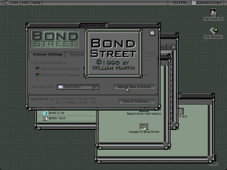
Task: Open the Edit menu
Action: [x=26, y=3]
